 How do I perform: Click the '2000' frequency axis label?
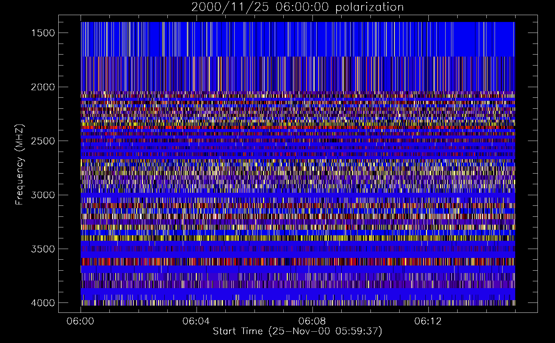pyautogui.click(x=43, y=87)
